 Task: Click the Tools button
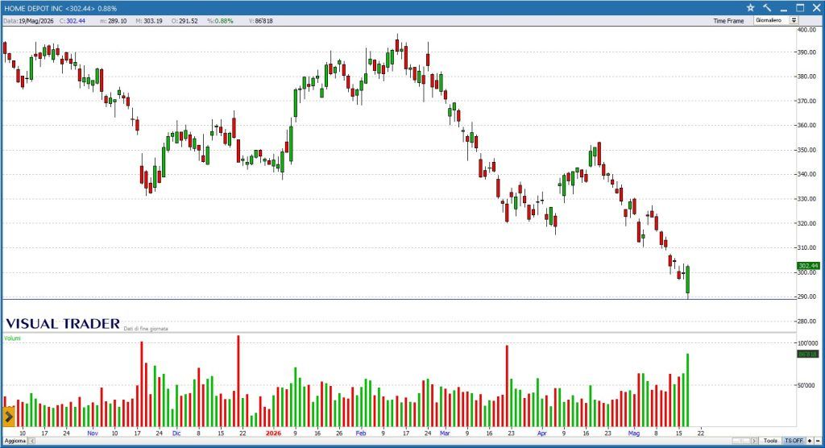771,441
